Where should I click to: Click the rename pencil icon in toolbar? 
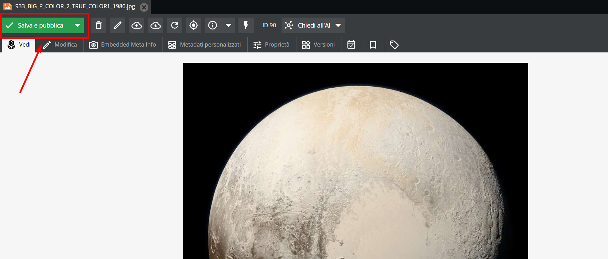click(118, 25)
